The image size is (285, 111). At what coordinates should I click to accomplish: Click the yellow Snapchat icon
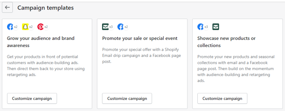(x=25, y=27)
